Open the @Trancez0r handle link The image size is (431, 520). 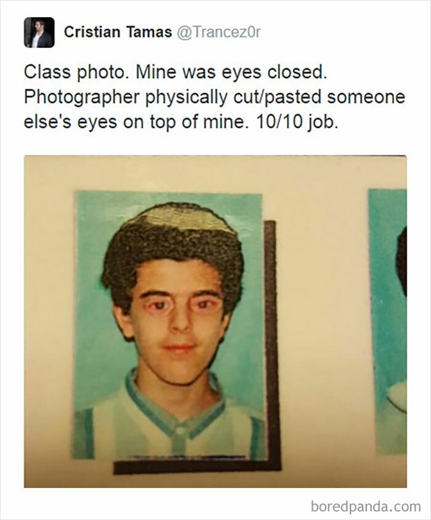[219, 32]
